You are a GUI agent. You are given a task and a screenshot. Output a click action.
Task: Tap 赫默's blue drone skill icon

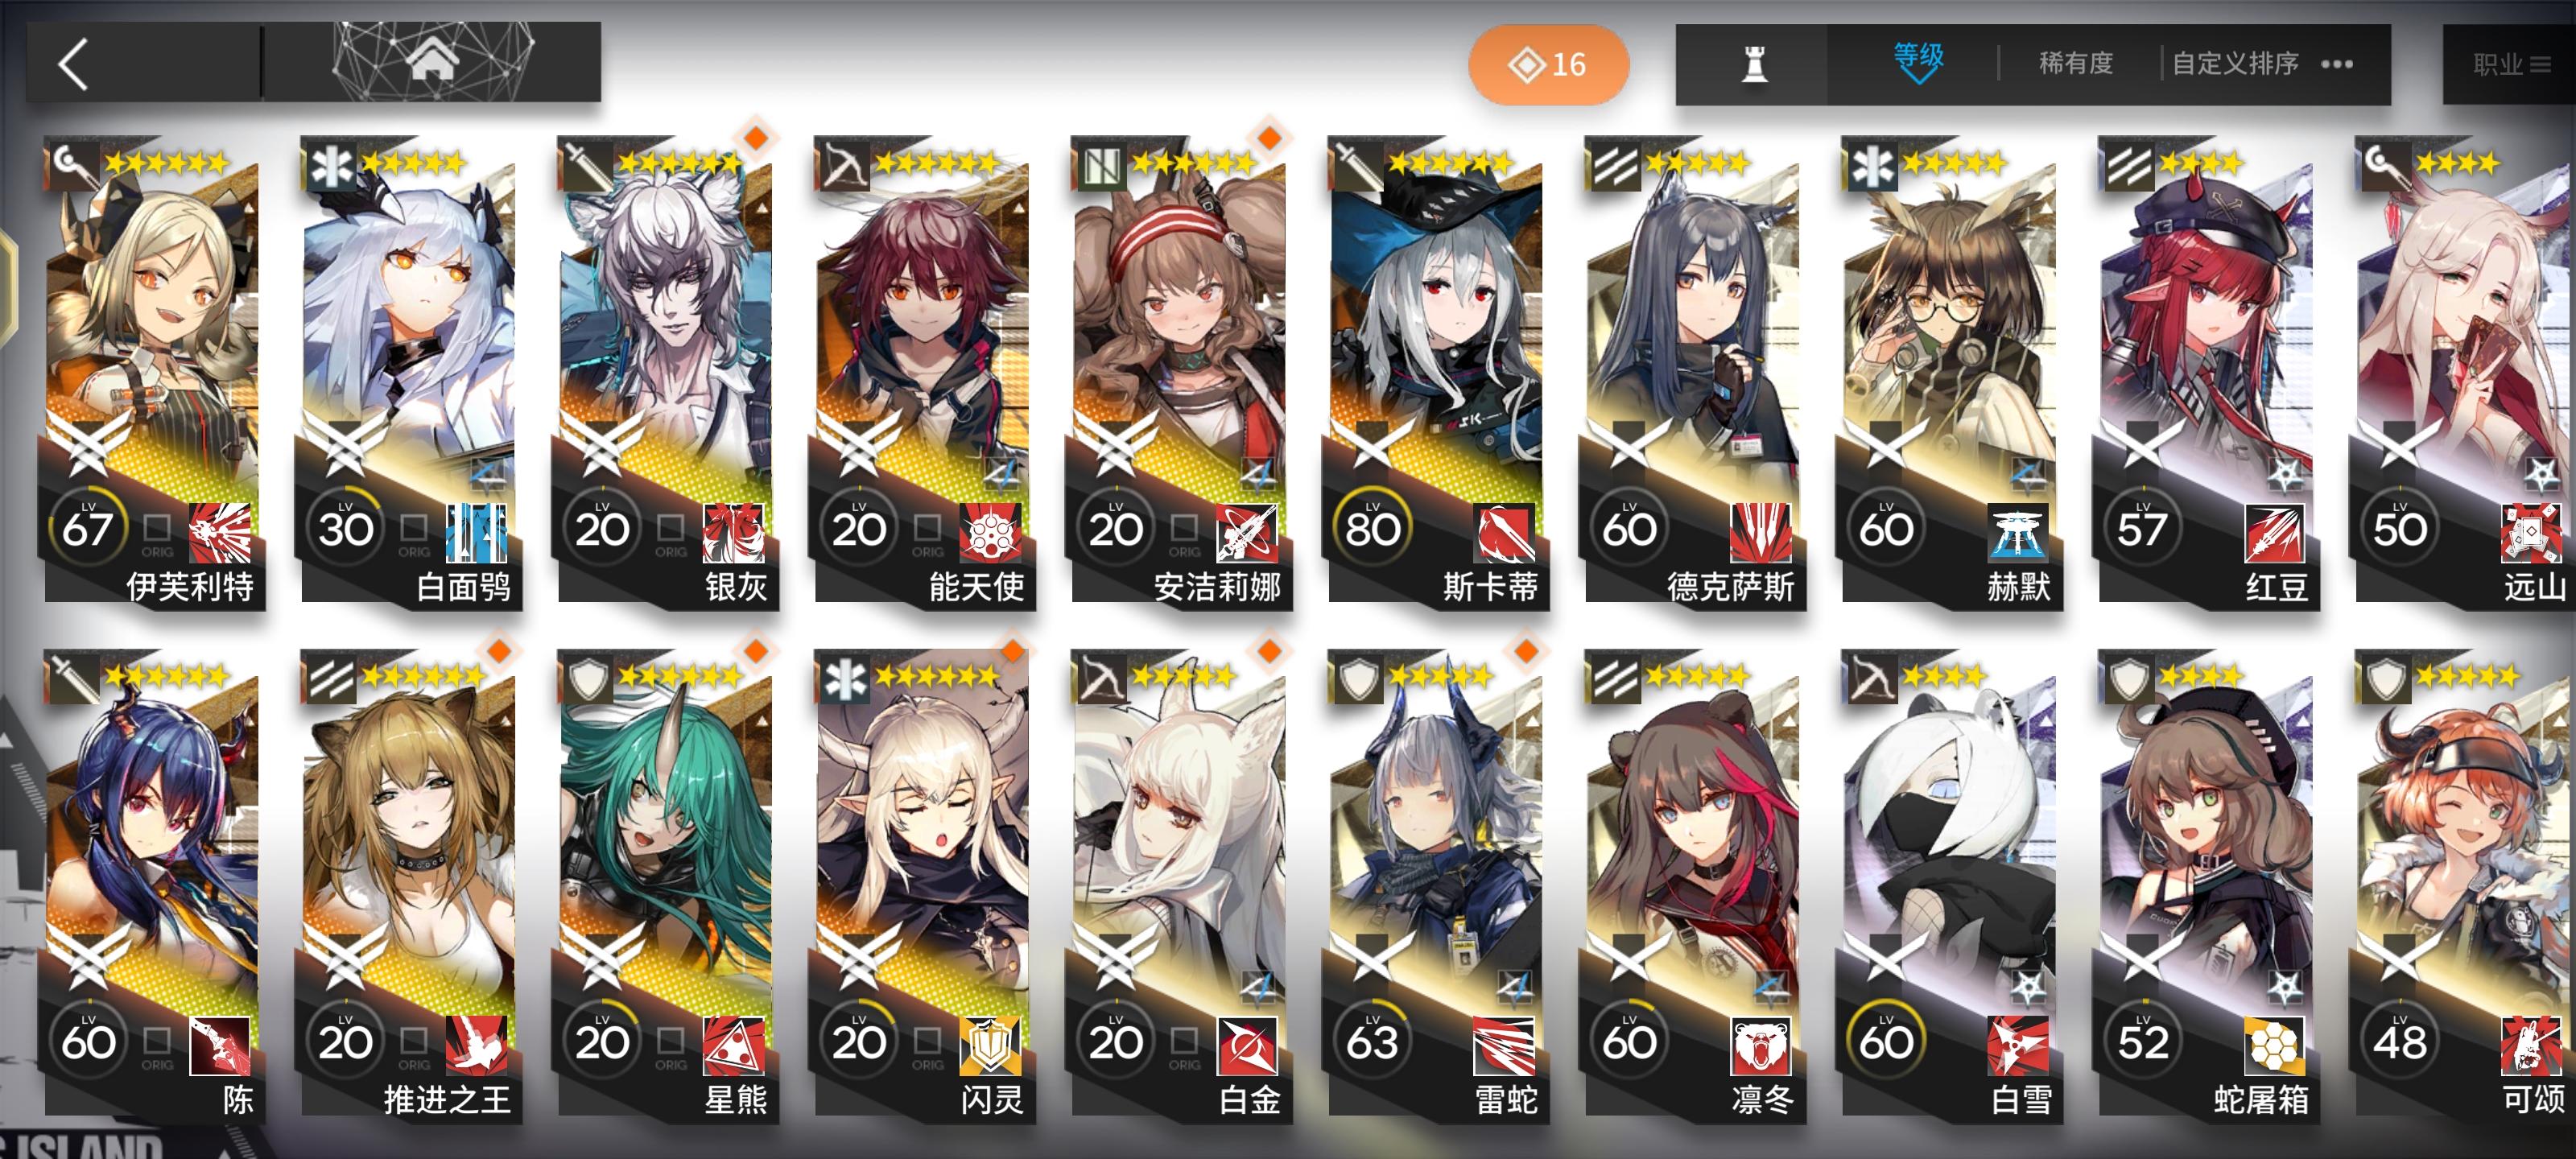click(x=2017, y=533)
